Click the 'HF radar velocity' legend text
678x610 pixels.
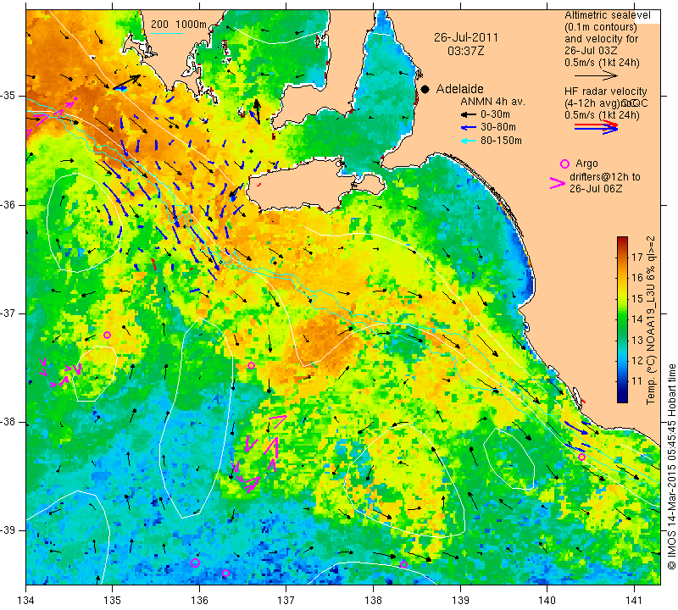pyautogui.click(x=606, y=91)
